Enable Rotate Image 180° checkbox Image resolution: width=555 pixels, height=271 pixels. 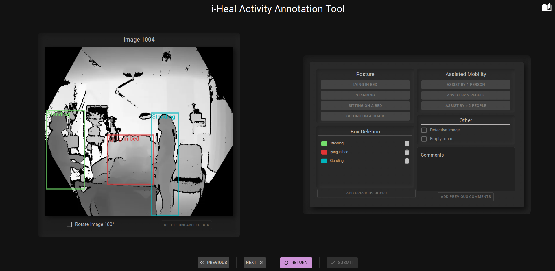[69, 224]
